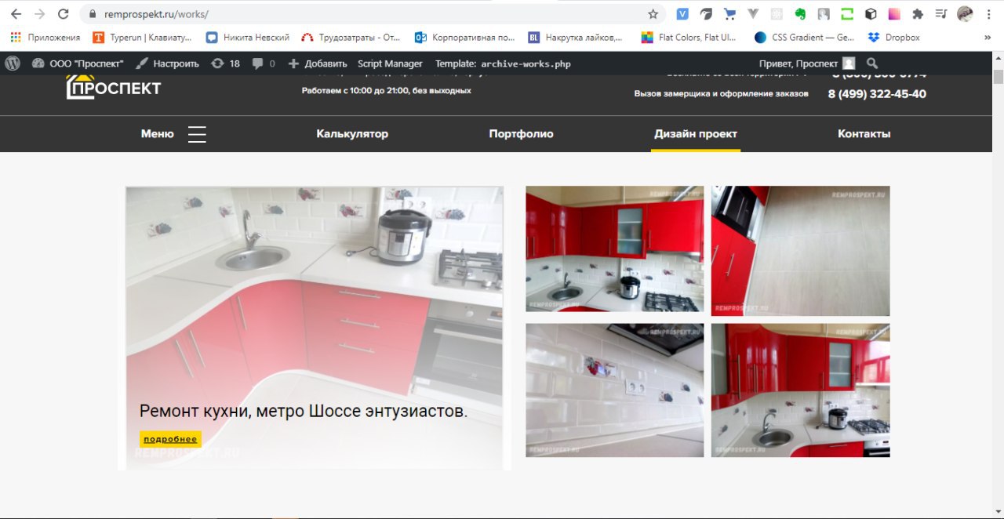Click the Проспект site logo

point(114,87)
